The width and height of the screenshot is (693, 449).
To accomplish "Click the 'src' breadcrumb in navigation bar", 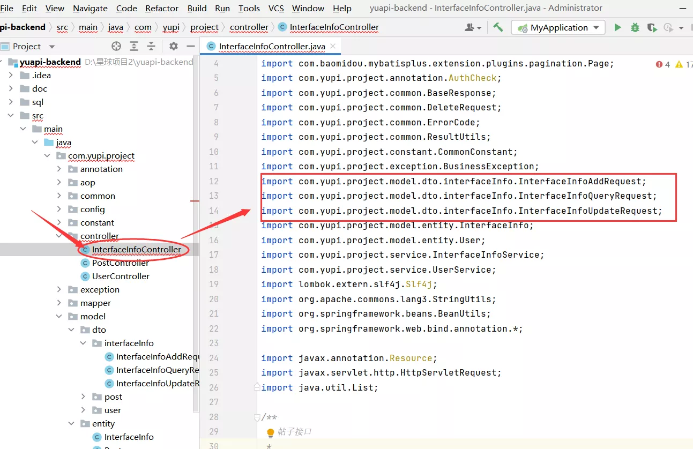I will tap(62, 27).
